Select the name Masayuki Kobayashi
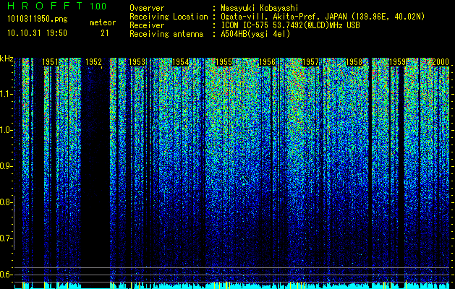455x289 pixels. pyautogui.click(x=260, y=8)
